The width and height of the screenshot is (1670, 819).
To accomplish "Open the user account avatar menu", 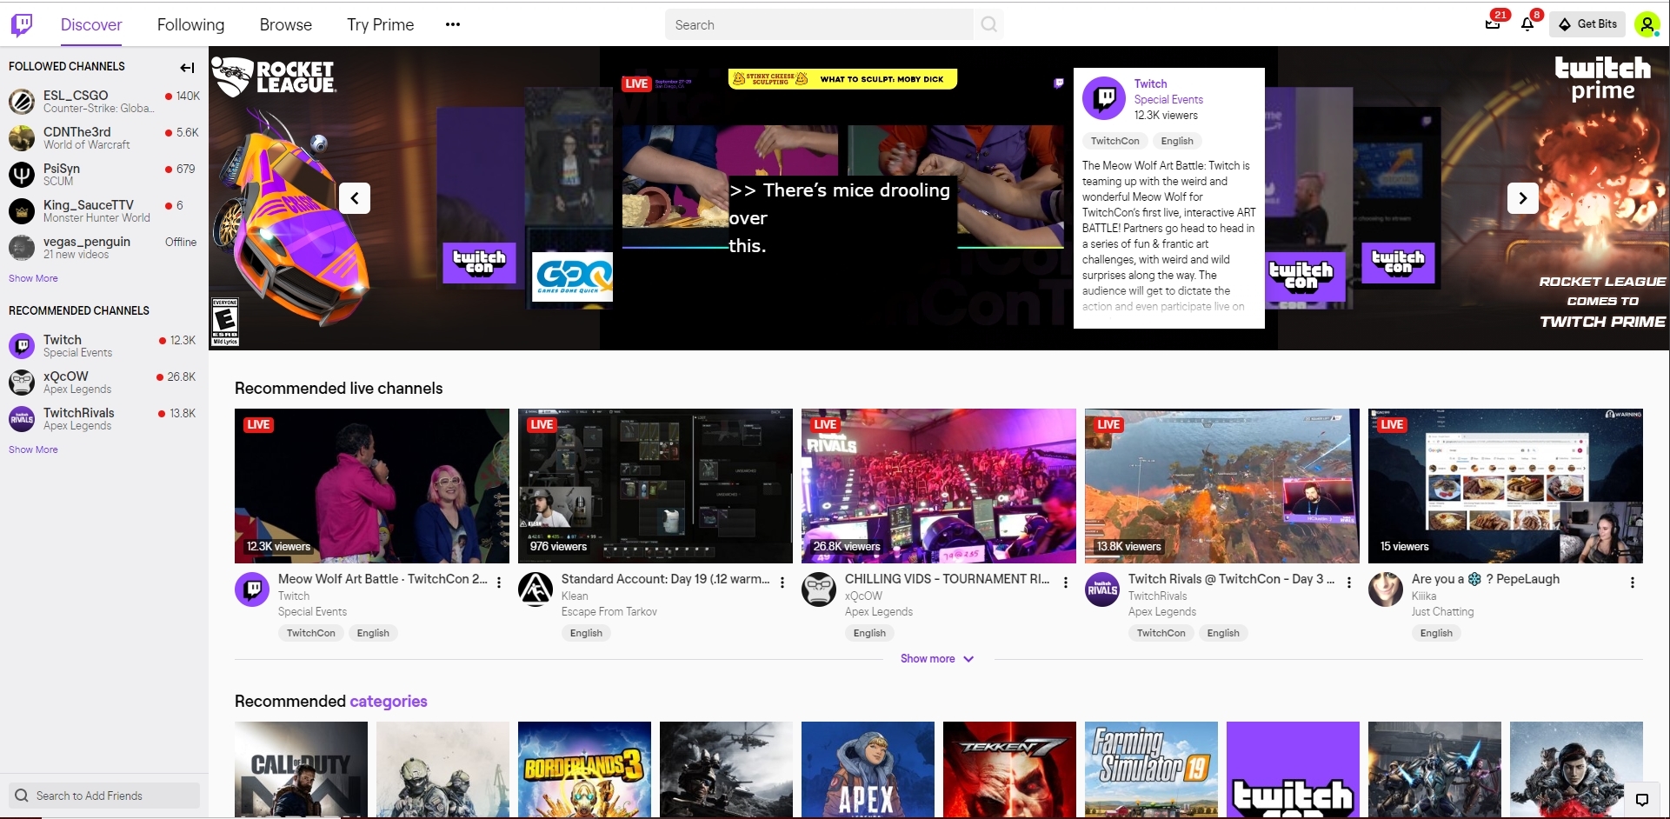I will pyautogui.click(x=1647, y=24).
